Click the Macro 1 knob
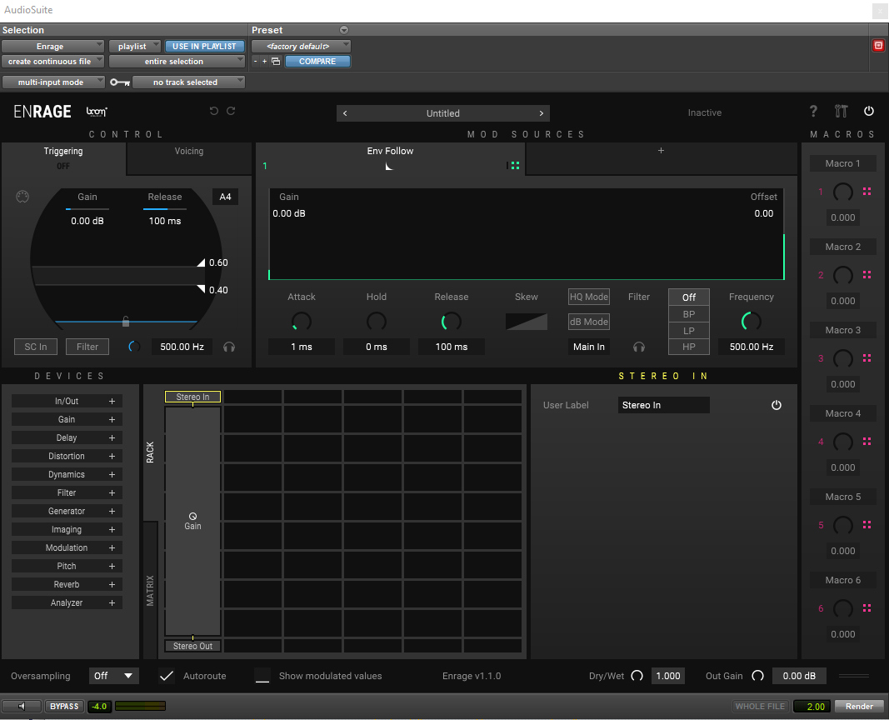 [843, 192]
